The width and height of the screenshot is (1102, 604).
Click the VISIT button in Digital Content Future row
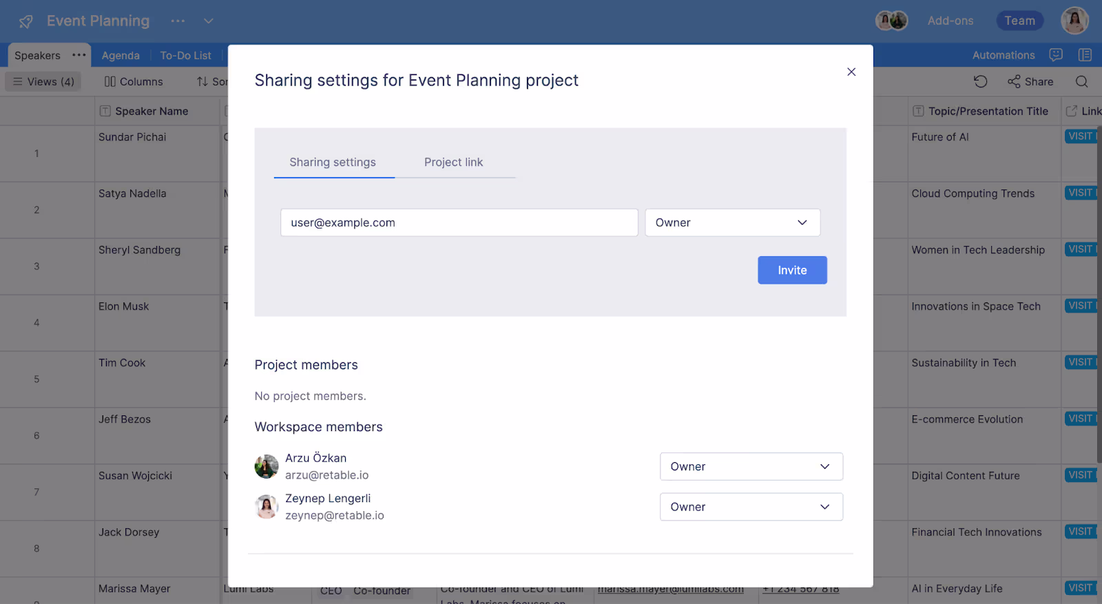[1081, 475]
